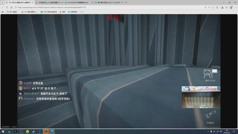
Task: Open the round browser icon right of address bar
Action: click(217, 7)
